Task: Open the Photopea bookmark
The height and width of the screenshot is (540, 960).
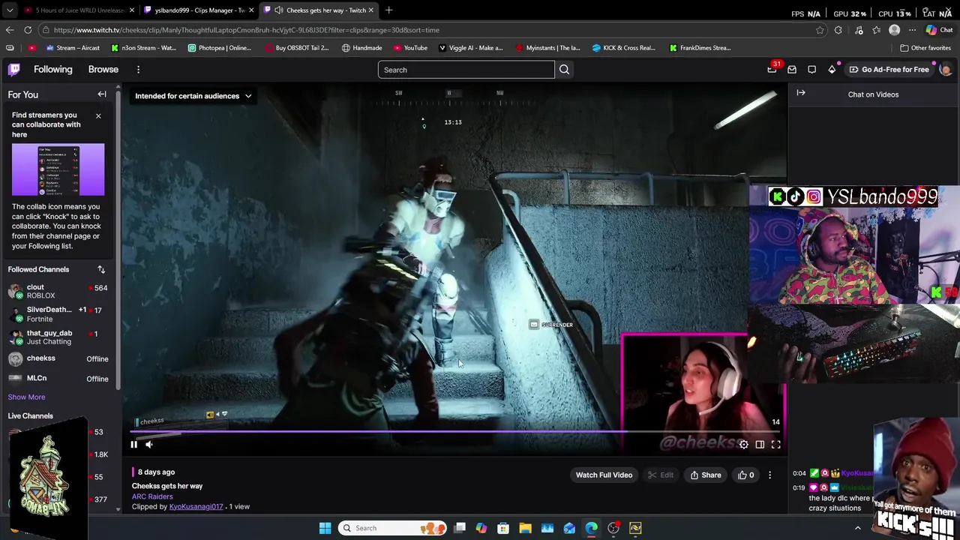Action: pyautogui.click(x=220, y=48)
